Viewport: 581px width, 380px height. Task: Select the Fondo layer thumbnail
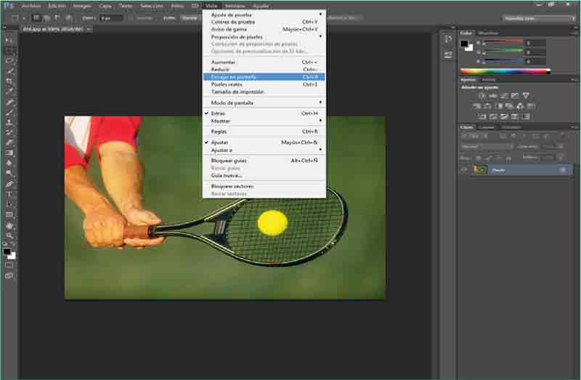[480, 169]
